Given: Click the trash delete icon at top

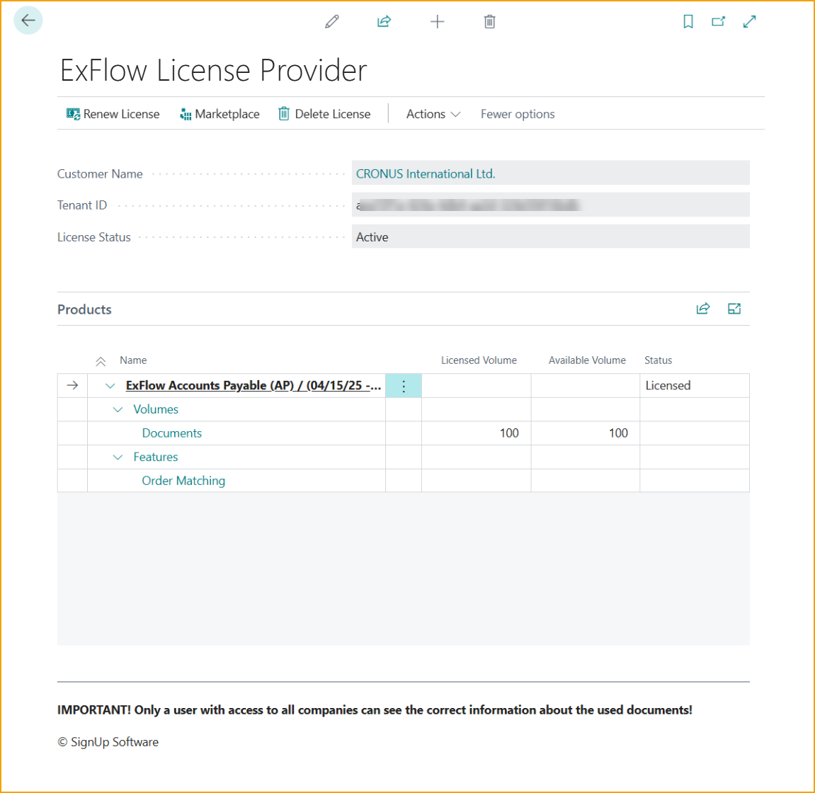Looking at the screenshot, I should tap(489, 22).
